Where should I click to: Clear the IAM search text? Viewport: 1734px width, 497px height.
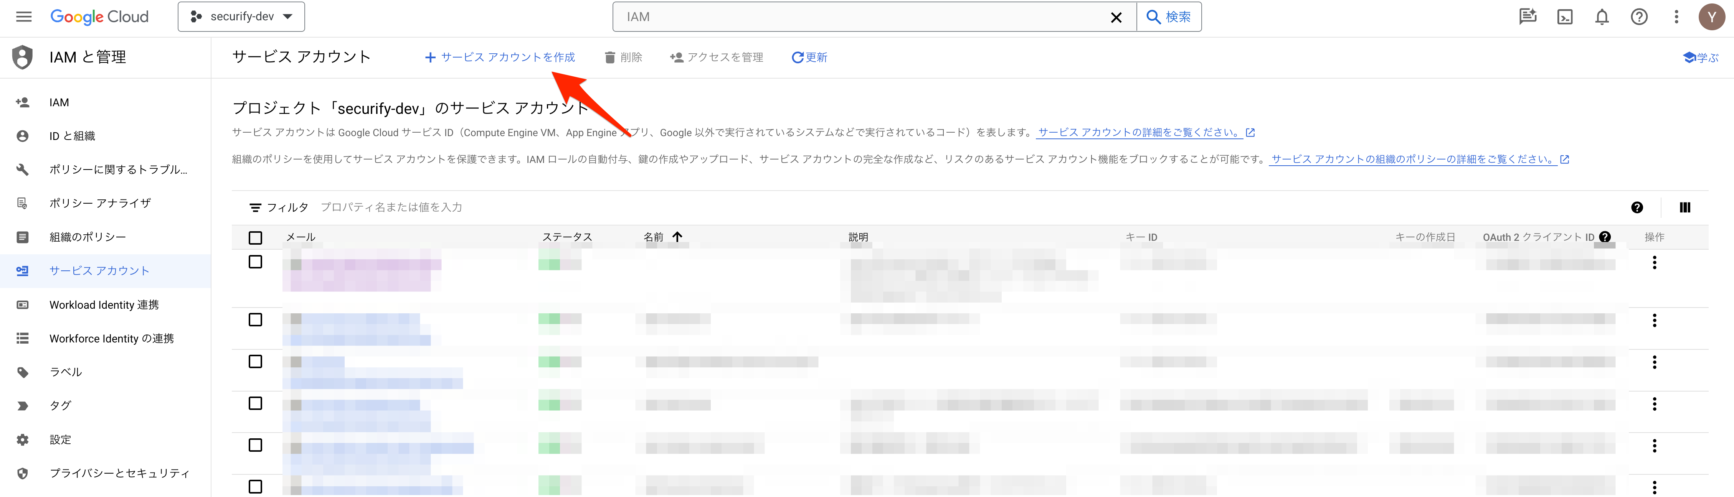click(1115, 18)
